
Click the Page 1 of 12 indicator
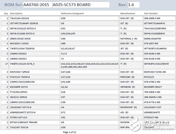point(70,132)
